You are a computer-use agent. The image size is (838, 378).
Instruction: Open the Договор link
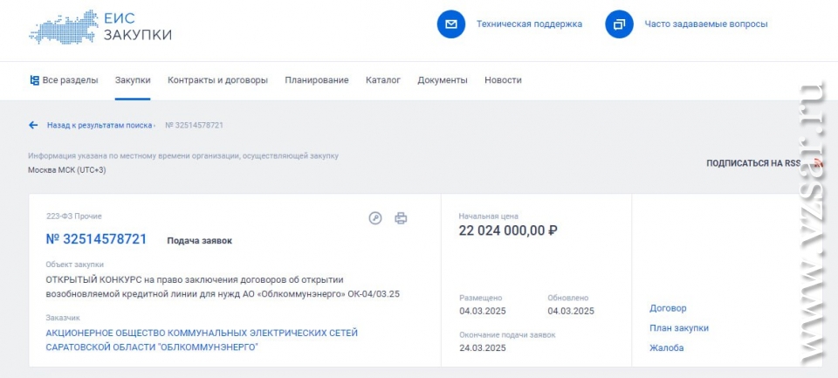[x=668, y=308]
